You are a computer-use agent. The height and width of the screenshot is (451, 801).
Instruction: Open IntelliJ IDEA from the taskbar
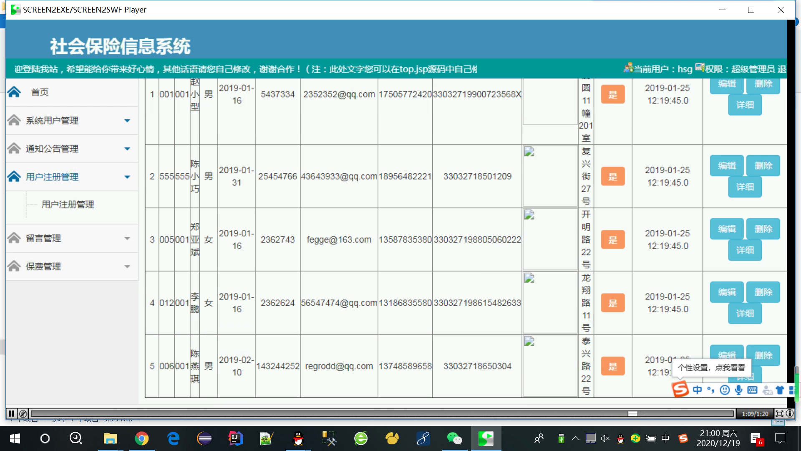[236, 438]
